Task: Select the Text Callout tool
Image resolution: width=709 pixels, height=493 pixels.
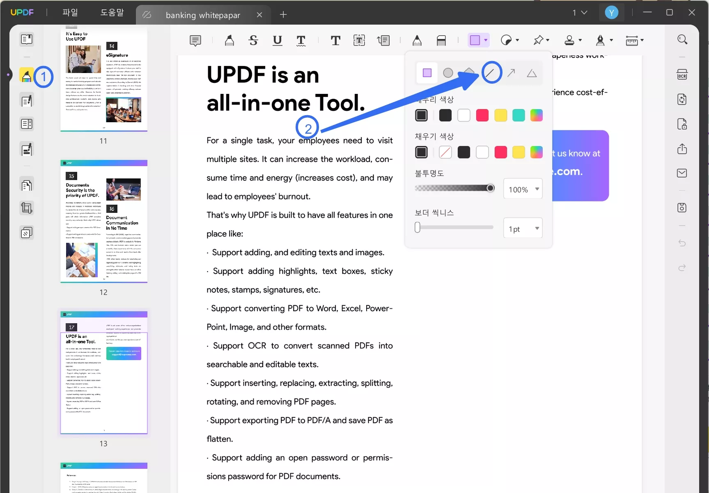Action: tap(383, 40)
